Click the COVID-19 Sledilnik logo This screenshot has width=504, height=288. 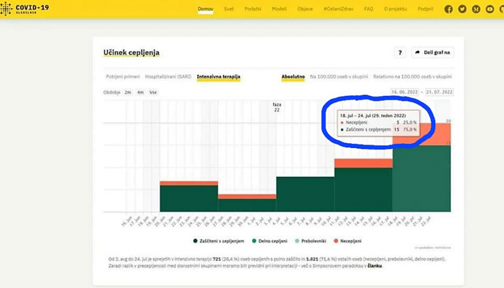(24, 8)
